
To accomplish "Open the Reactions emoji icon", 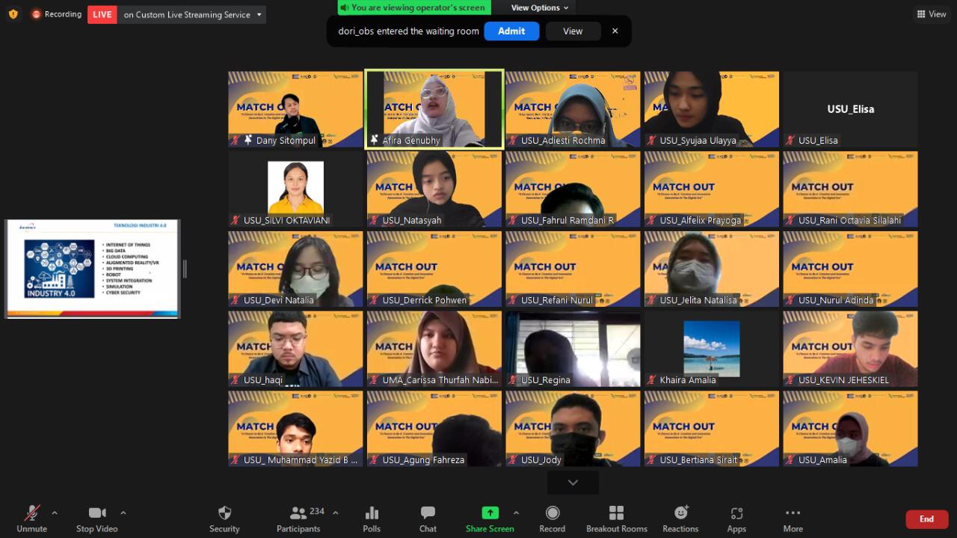I will (x=680, y=513).
